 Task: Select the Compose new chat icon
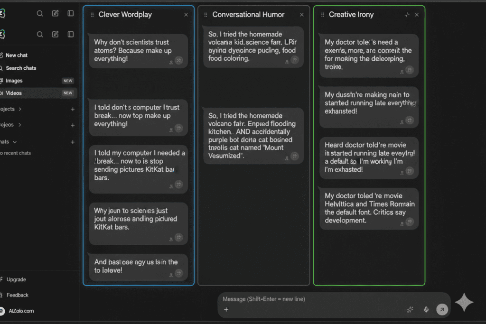(x=55, y=13)
